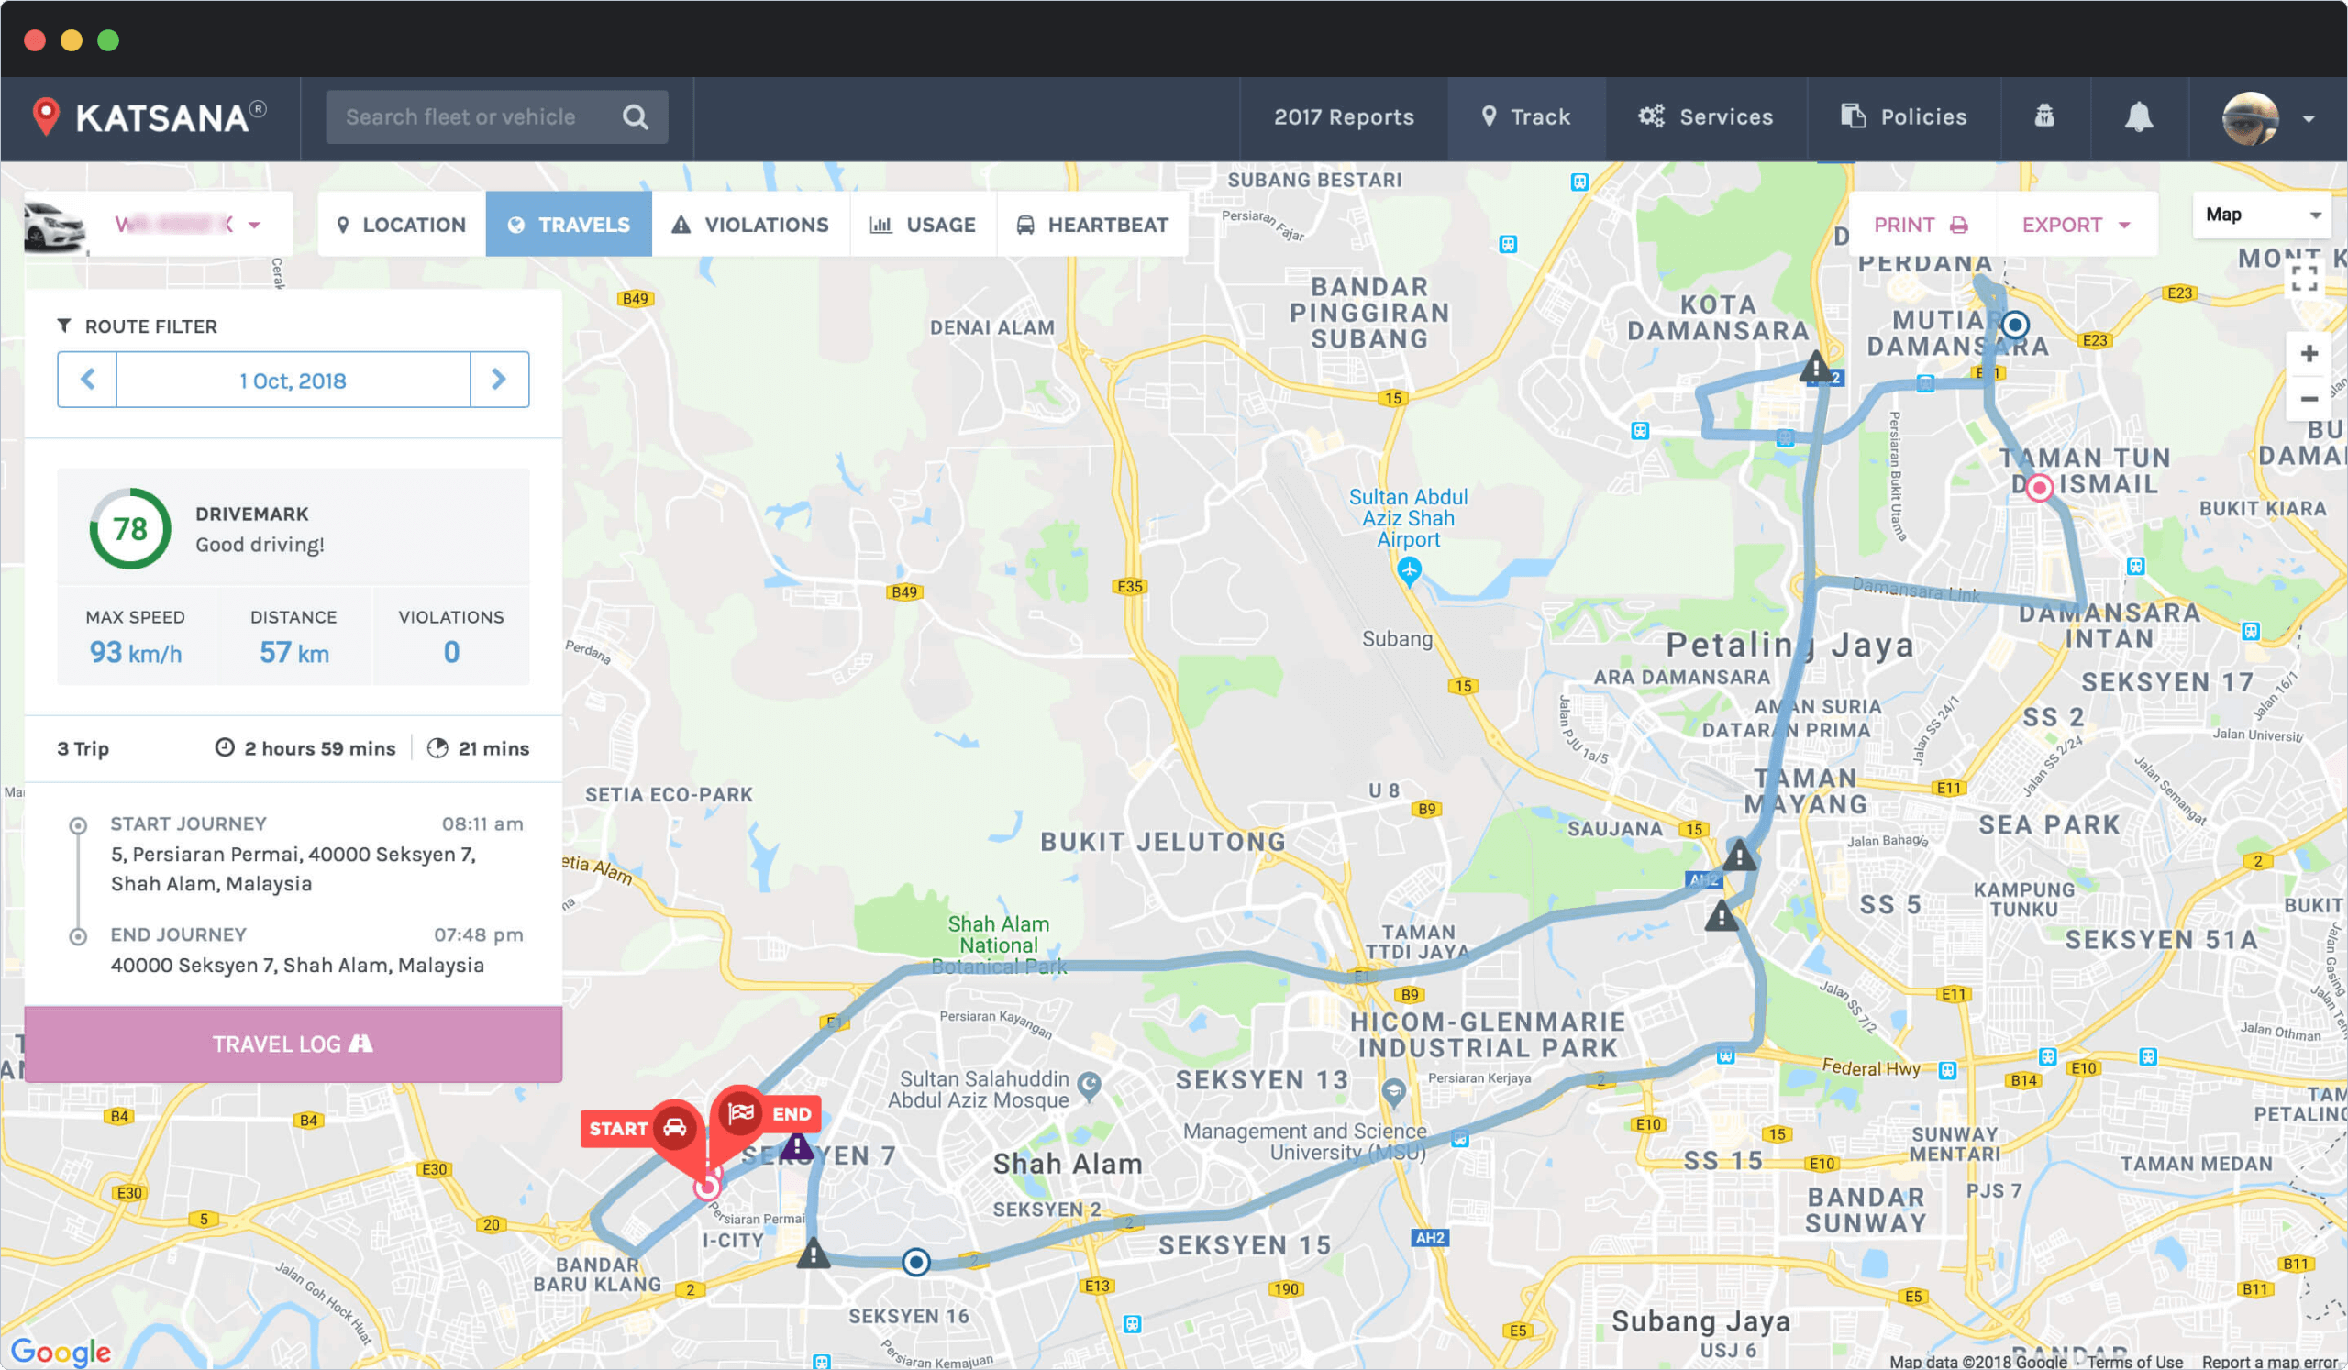The height and width of the screenshot is (1370, 2348).
Task: Click the 21 mins idle time
Action: point(479,748)
